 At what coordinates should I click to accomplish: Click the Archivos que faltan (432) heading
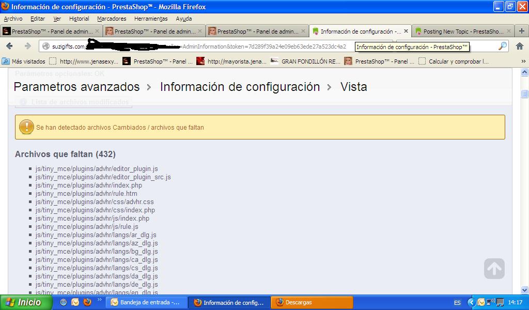tap(65, 154)
